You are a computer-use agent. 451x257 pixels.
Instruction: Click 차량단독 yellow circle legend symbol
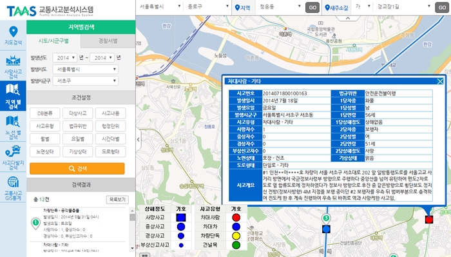pyautogui.click(x=236, y=236)
